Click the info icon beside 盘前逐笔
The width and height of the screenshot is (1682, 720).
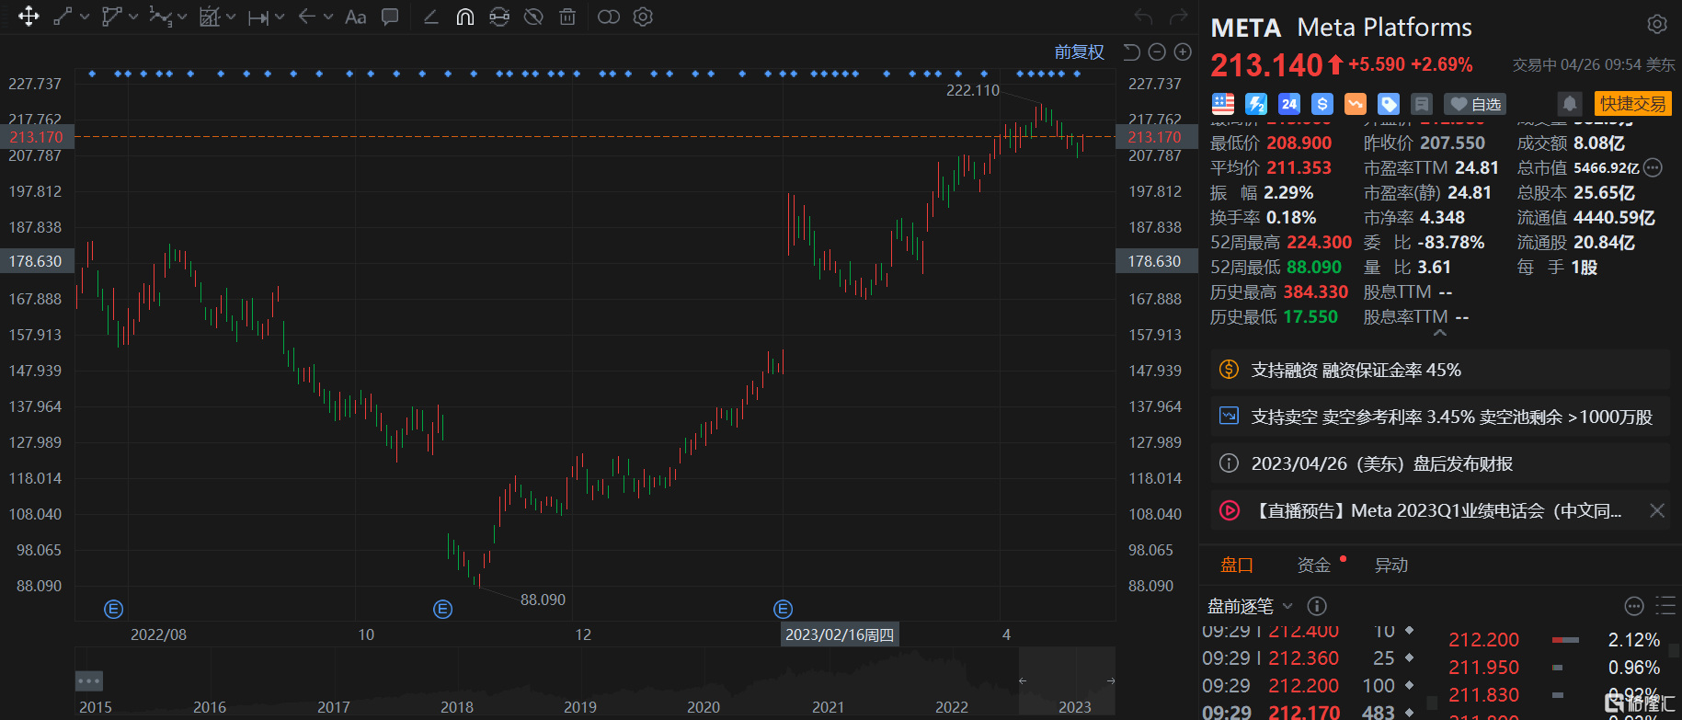(1317, 606)
